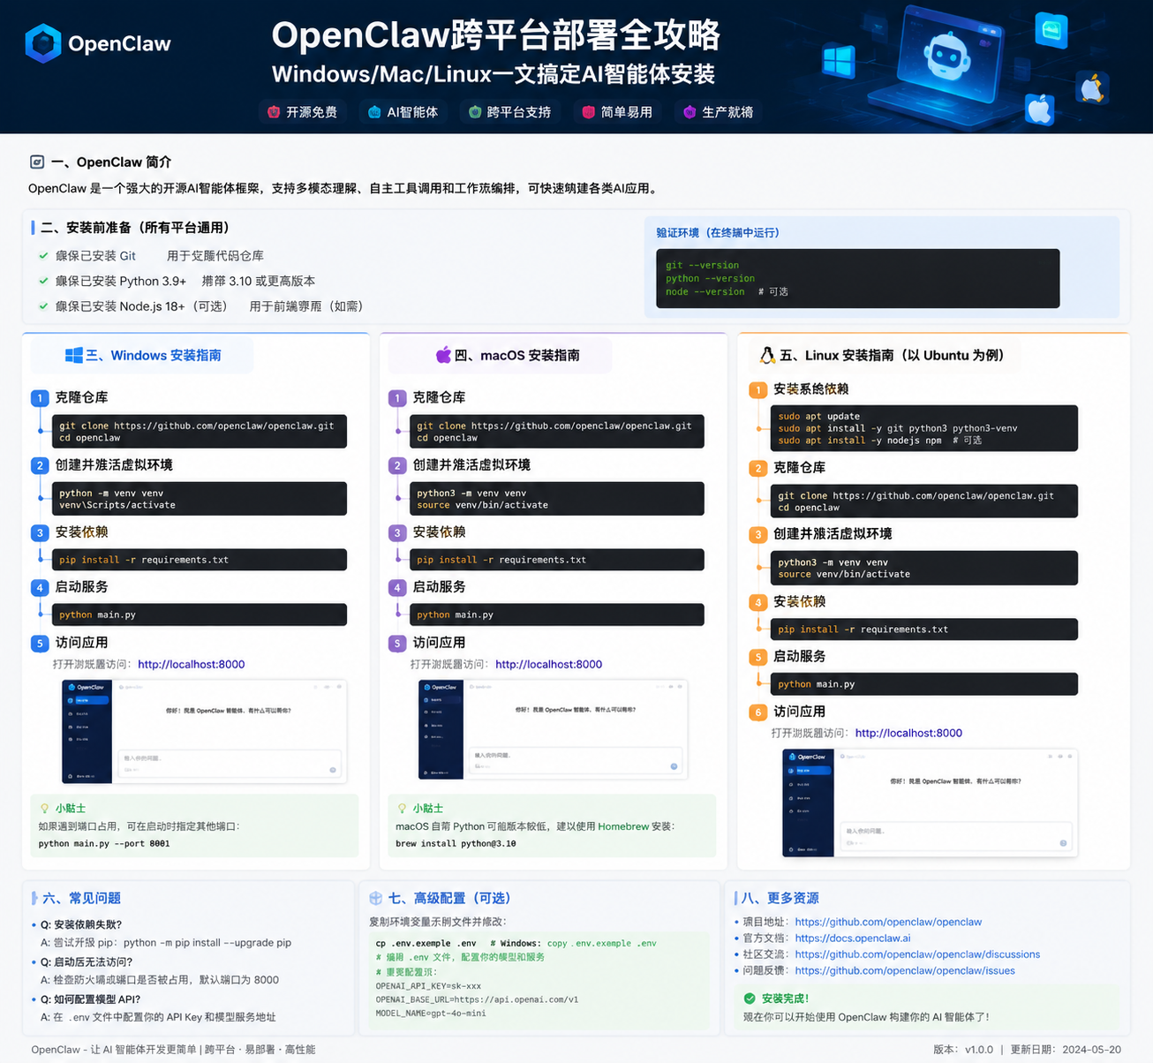1153x1063 pixels.
Task: Click the green check icon beside 安装完成!
Action: pyautogui.click(x=750, y=999)
